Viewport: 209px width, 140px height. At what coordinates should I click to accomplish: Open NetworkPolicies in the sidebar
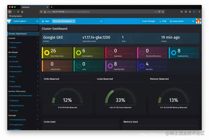tap(18, 106)
